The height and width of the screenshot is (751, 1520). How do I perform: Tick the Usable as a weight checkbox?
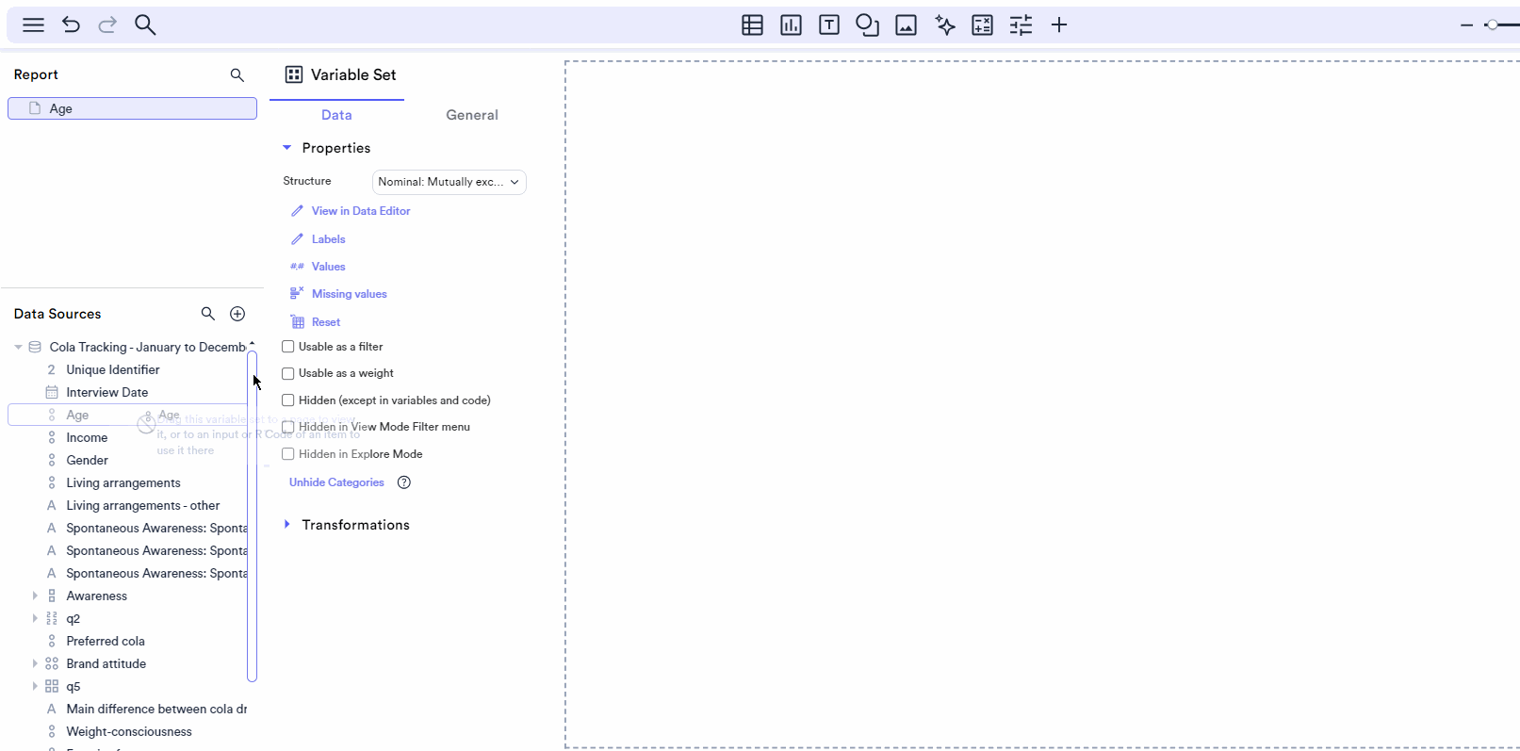(288, 374)
